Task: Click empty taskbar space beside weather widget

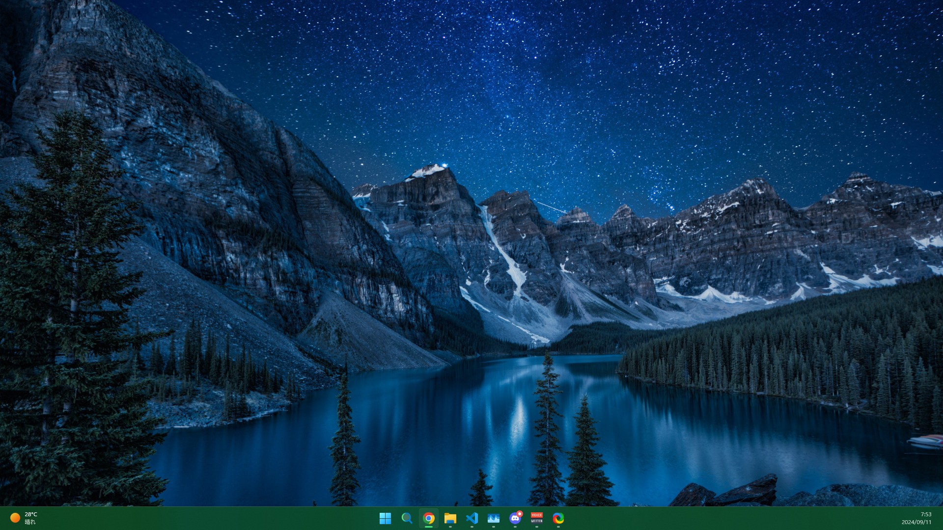Action: (147, 518)
